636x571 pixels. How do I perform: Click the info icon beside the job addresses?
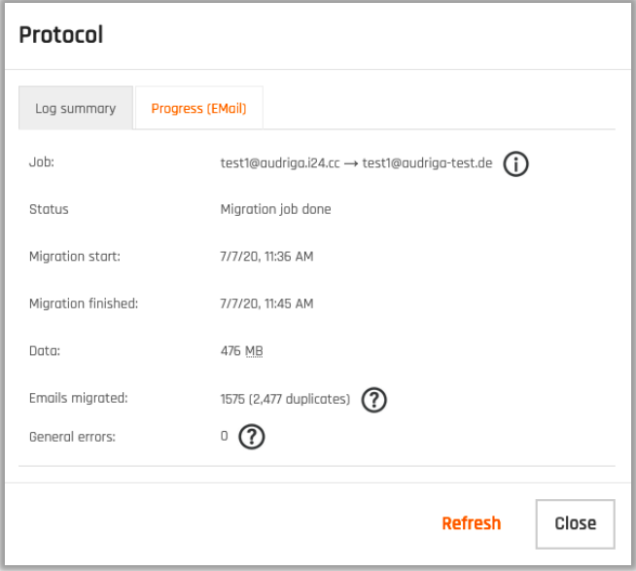coord(516,164)
